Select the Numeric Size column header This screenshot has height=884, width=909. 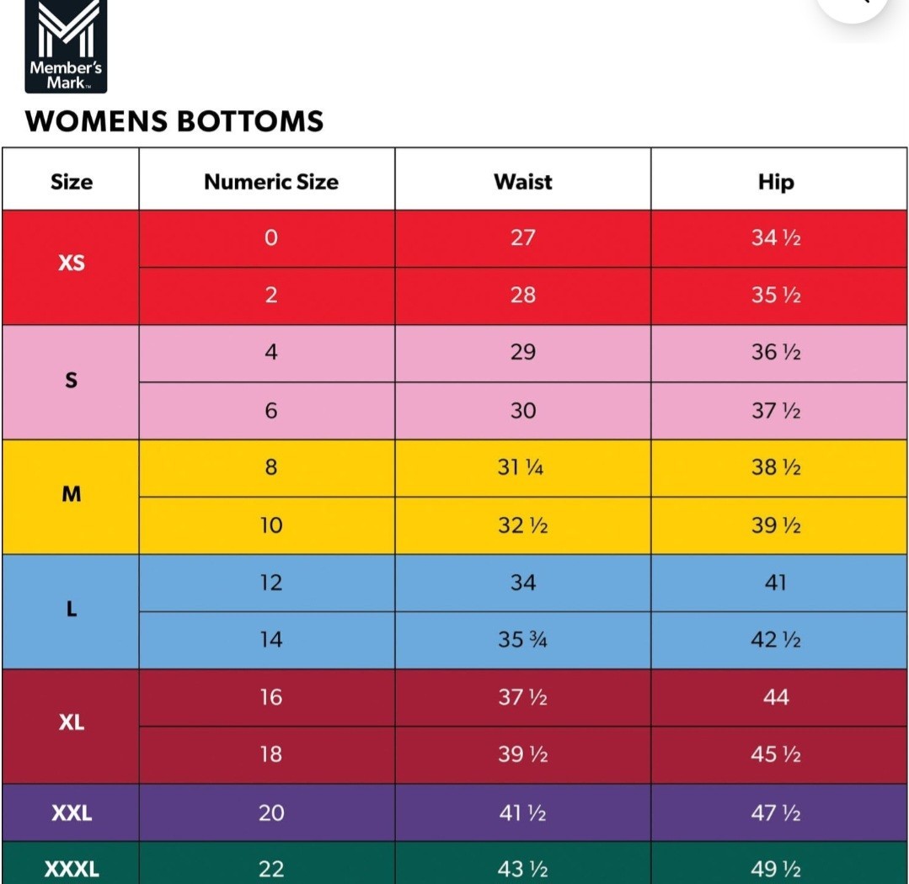[270, 182]
